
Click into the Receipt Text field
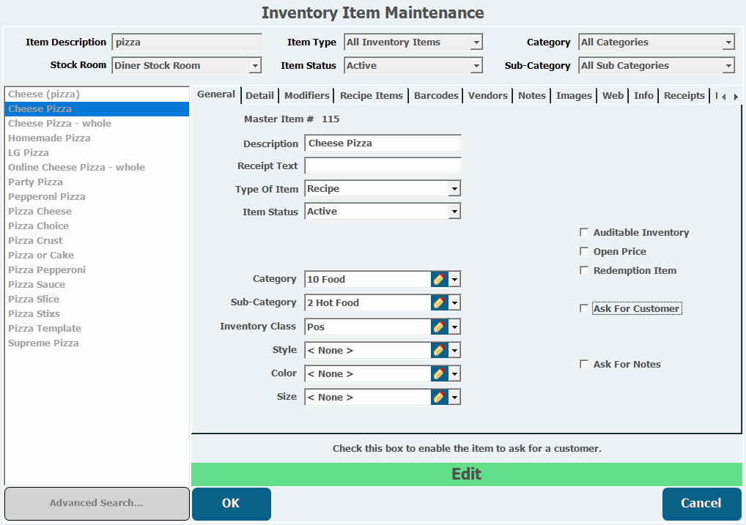[383, 166]
